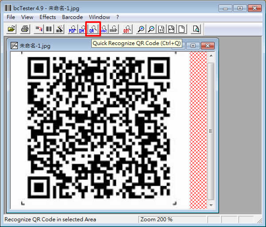The width and height of the screenshot is (266, 227).
Task: Click the Zoom Out magnifier icon
Action: [151, 29]
